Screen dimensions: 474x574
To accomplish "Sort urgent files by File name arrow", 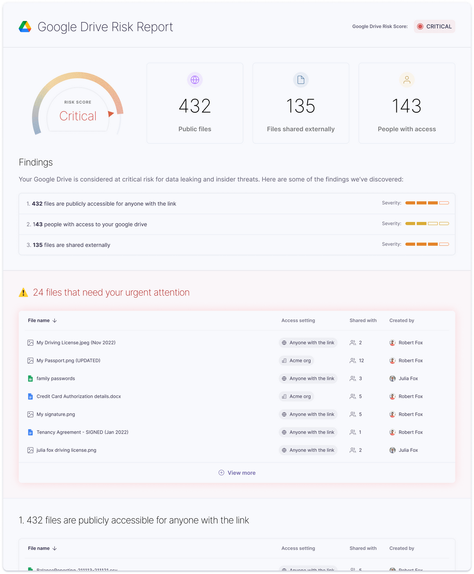I will pyautogui.click(x=54, y=321).
